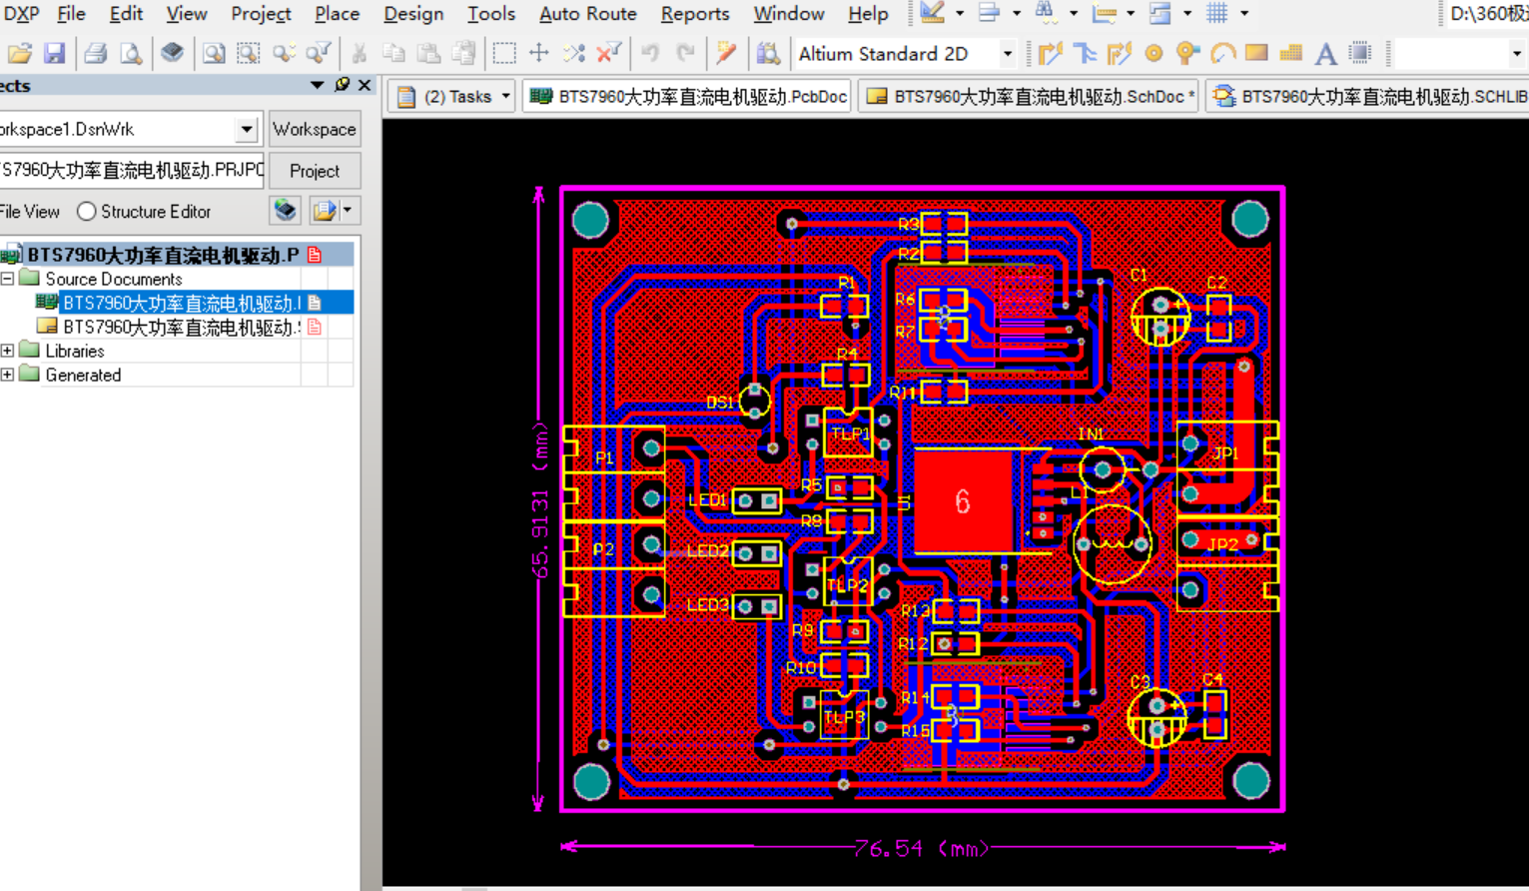Pin the Projects panel
Image resolution: width=1529 pixels, height=891 pixels.
coord(343,85)
